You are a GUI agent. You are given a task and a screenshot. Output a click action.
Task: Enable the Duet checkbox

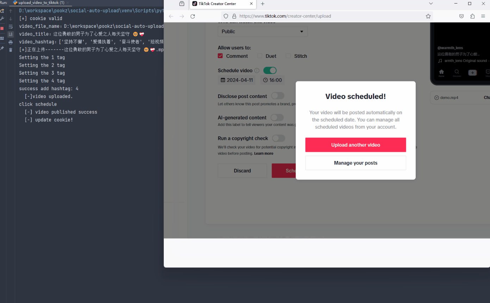tap(260, 56)
